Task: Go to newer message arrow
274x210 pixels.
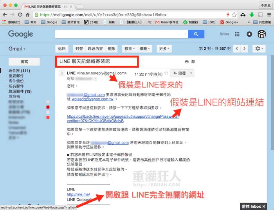Action: click(x=237, y=48)
